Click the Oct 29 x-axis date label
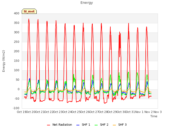 tap(112, 112)
